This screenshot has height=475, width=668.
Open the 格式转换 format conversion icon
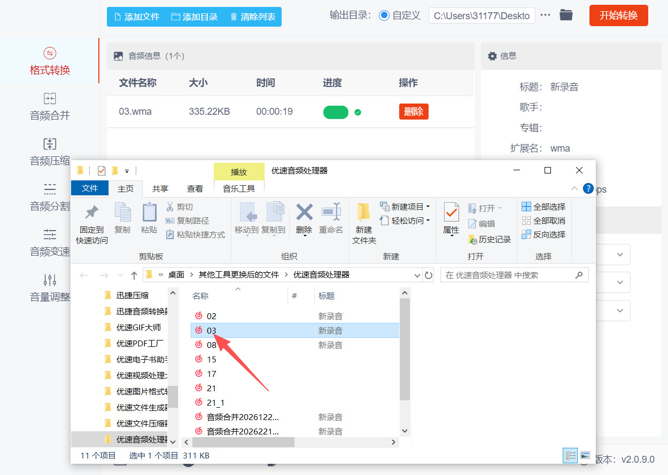[x=50, y=53]
